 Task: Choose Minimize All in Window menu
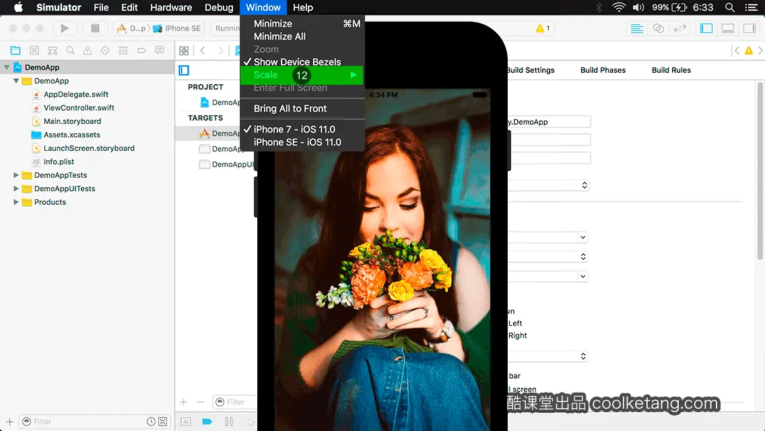(302, 36)
